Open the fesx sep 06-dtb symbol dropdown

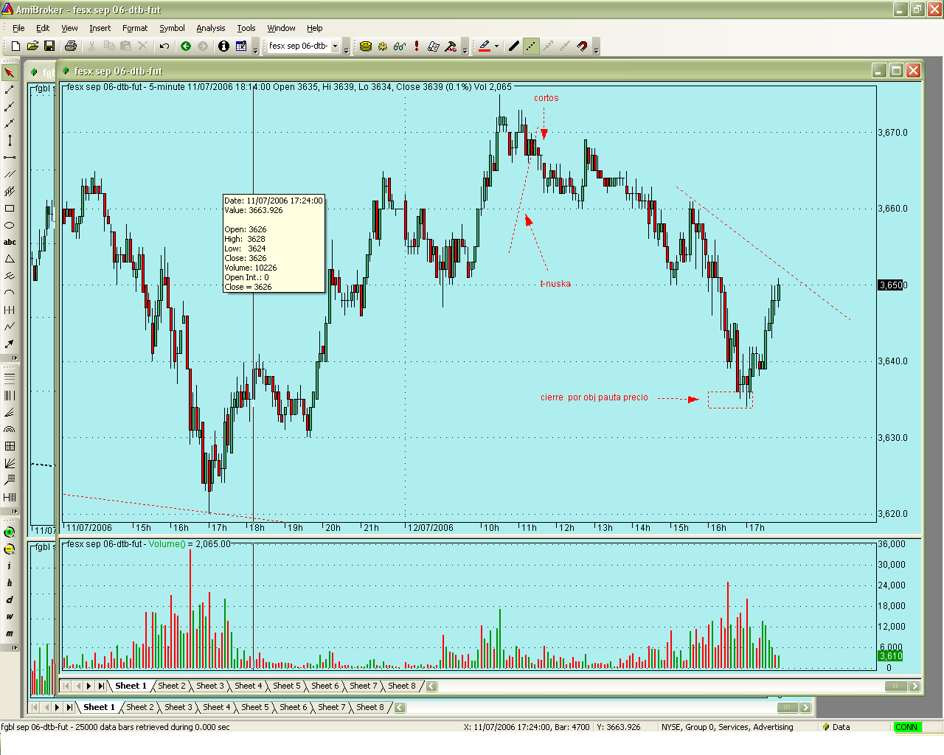(x=335, y=46)
